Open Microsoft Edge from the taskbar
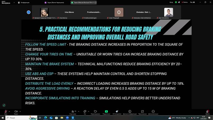213x120 pixels. (x=45, y=118)
